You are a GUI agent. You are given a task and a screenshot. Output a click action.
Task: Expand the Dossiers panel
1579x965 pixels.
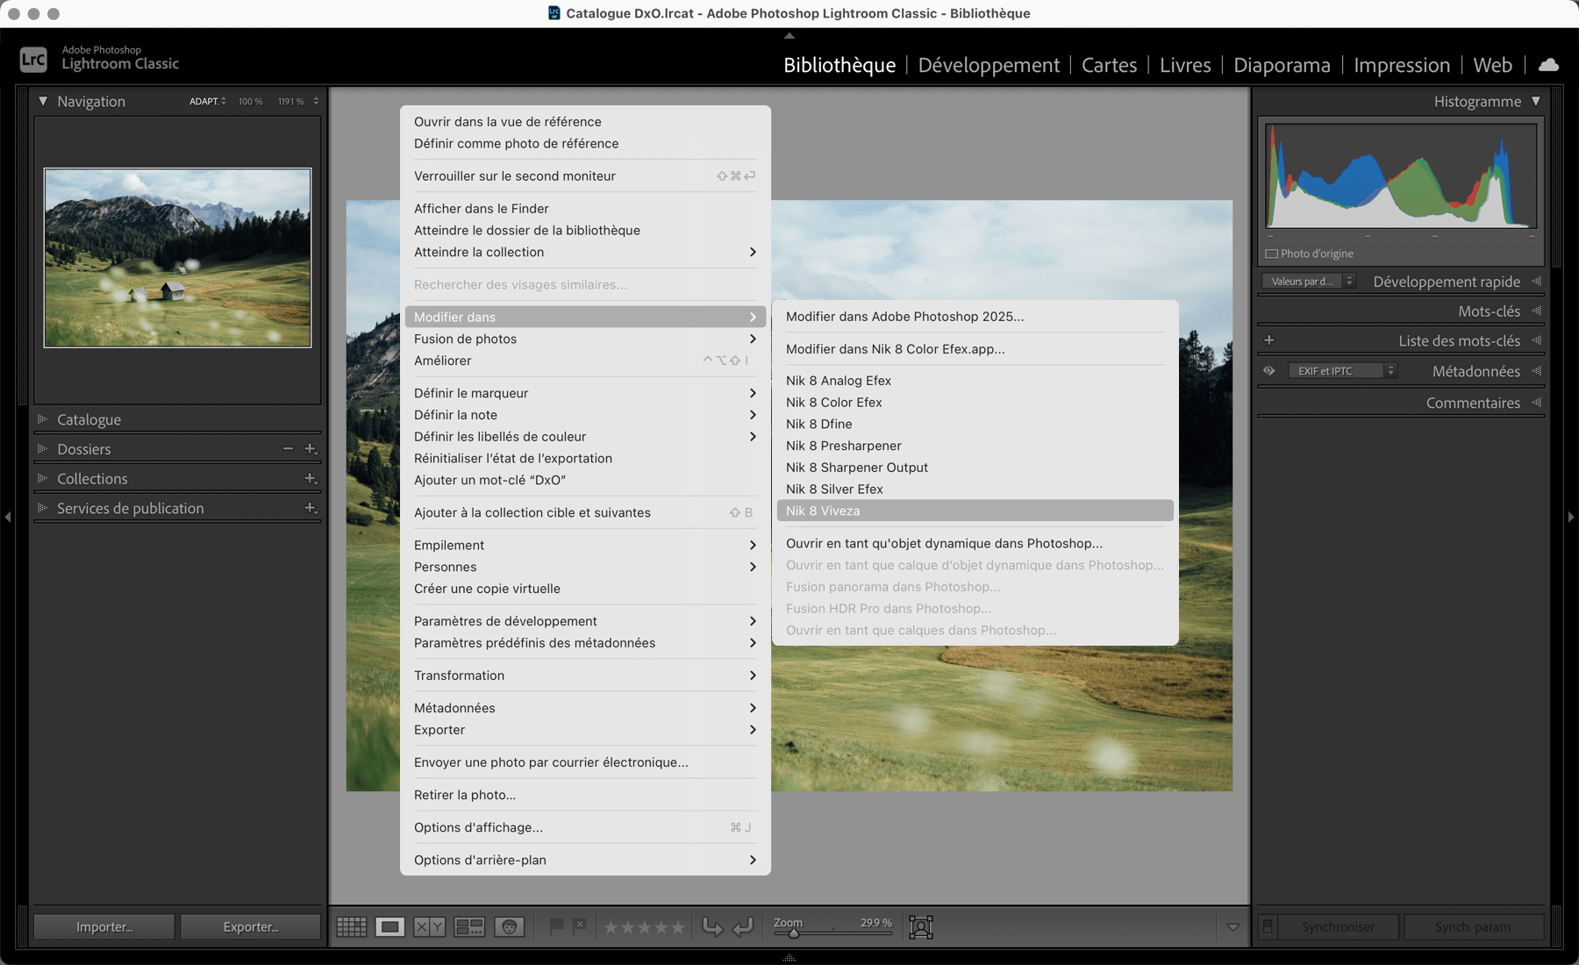pos(42,448)
